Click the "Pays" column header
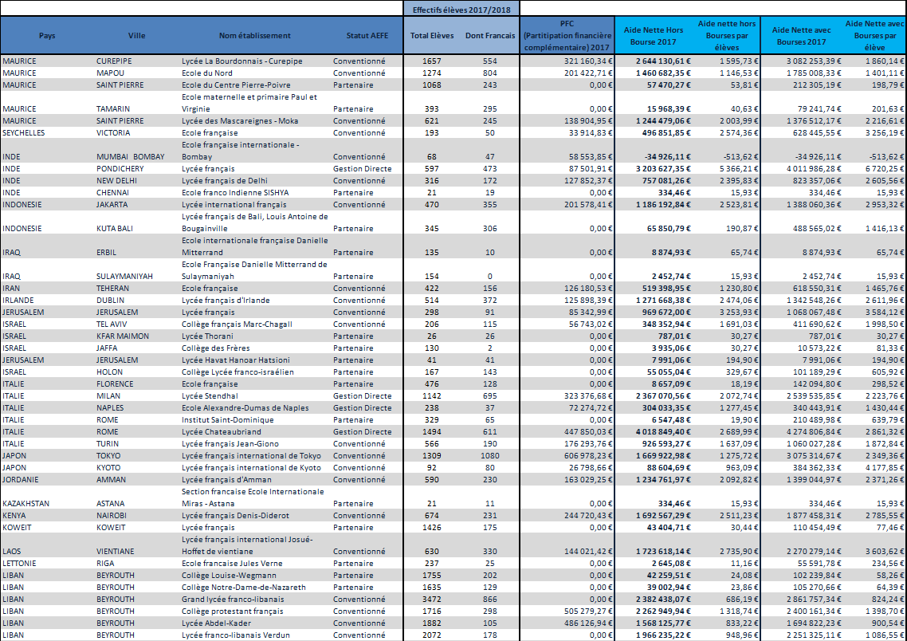 [x=47, y=36]
